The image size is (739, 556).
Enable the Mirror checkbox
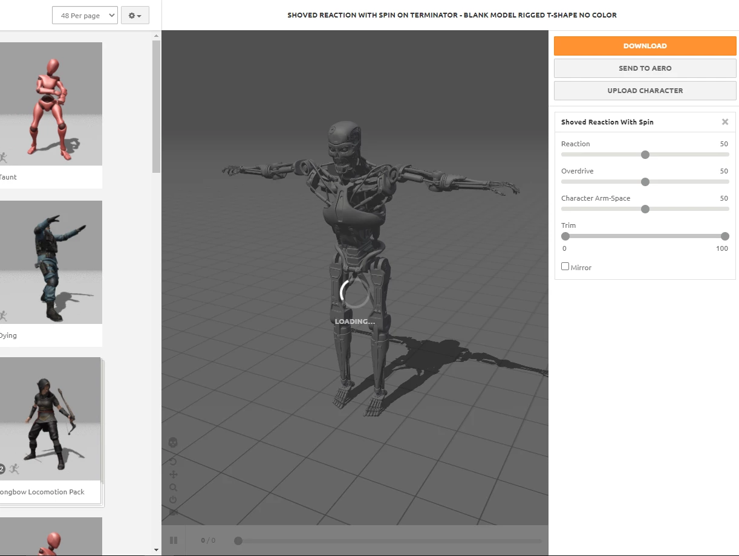click(x=565, y=267)
